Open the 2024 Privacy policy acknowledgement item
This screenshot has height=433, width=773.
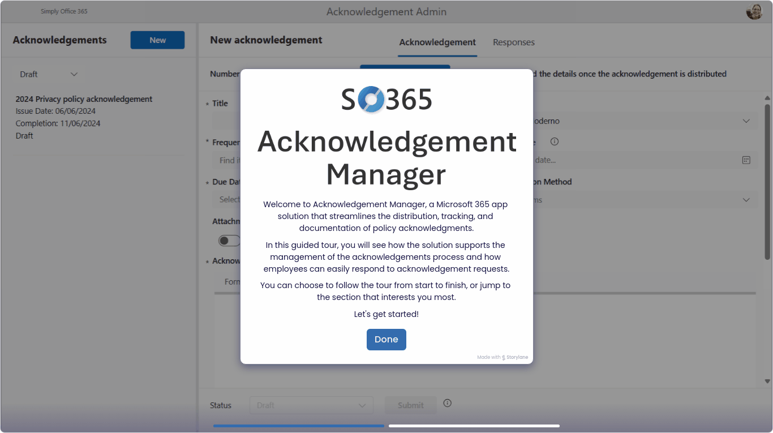point(100,117)
